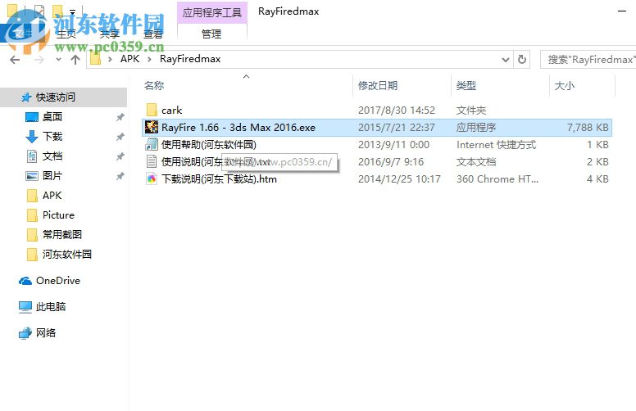Open 下载 in quick access
636x411 pixels.
click(x=52, y=136)
